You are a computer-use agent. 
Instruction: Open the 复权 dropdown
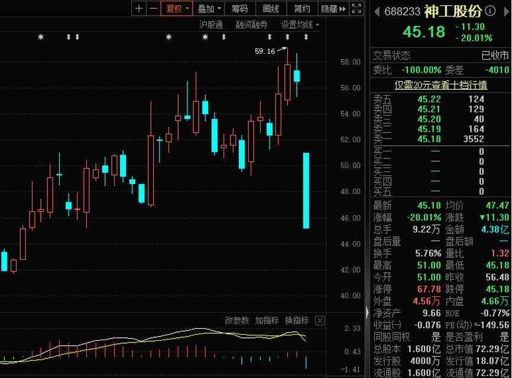coord(177,8)
